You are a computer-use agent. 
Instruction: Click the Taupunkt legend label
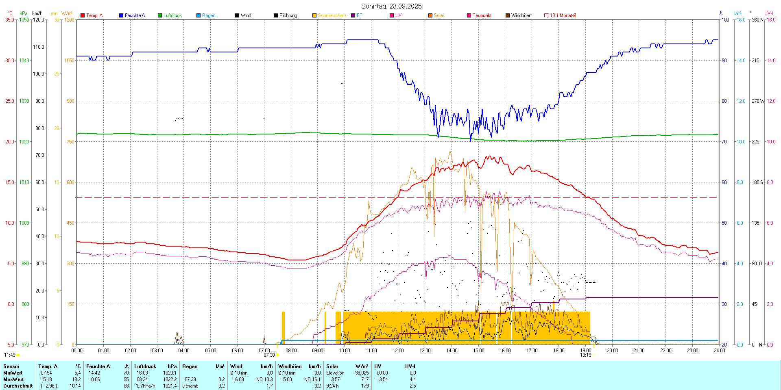coord(482,15)
